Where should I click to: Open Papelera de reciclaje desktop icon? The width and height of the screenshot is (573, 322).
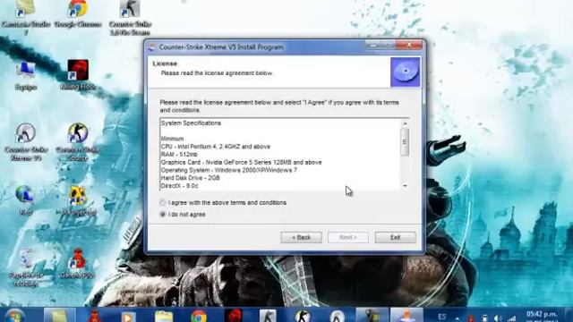[26, 267]
